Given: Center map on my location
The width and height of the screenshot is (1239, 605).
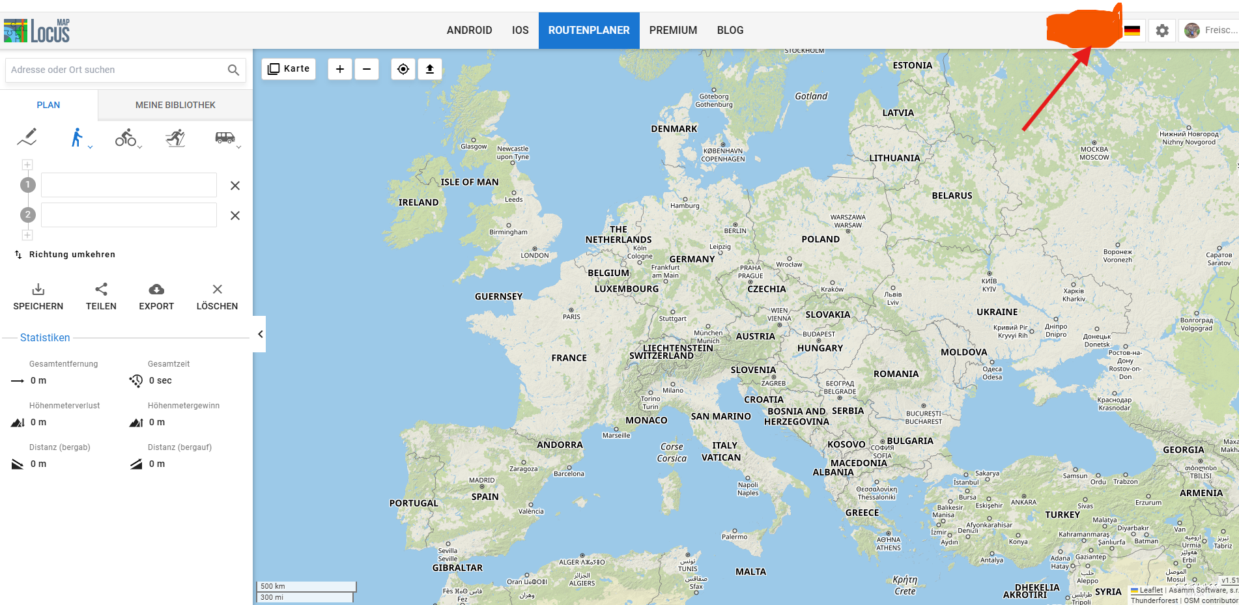Looking at the screenshot, I should click(x=403, y=69).
